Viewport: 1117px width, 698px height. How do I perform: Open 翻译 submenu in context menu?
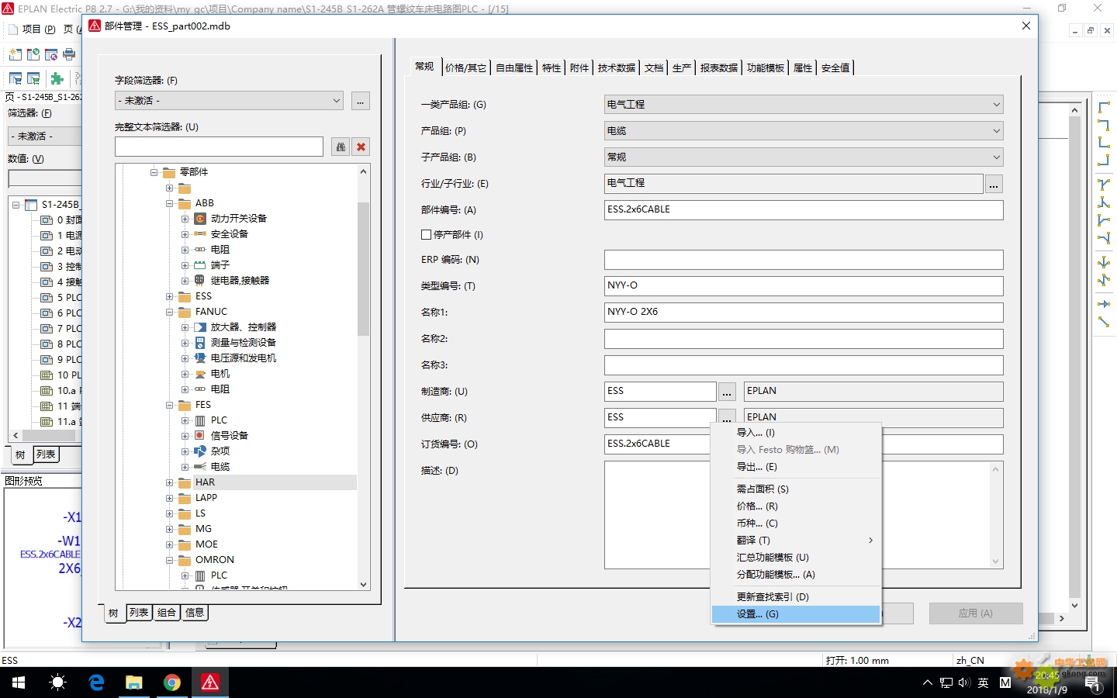[x=796, y=541]
